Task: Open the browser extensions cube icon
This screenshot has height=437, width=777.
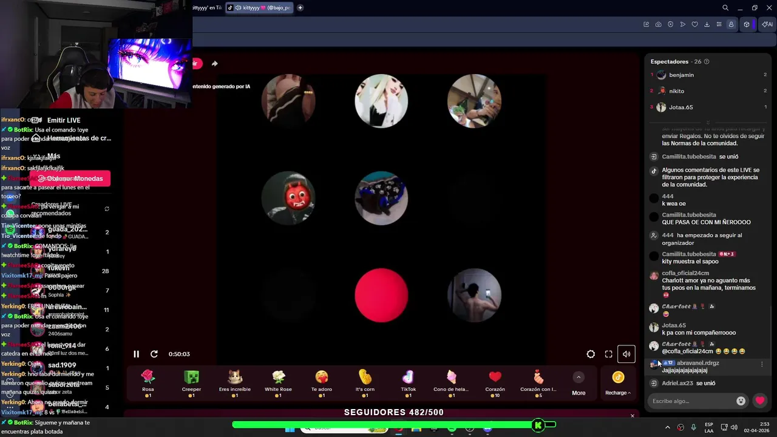Action: click(x=747, y=24)
